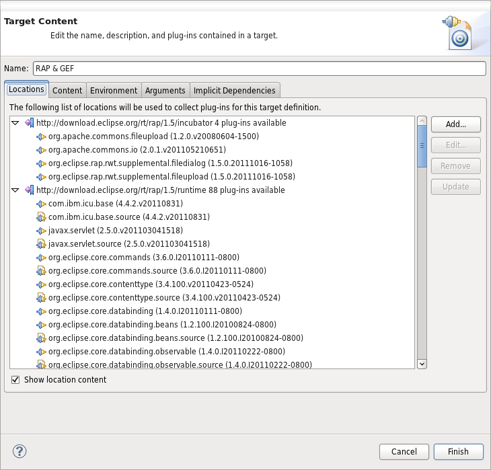Select org.eclipse.rap.rwt.supplemental.filedialog in the list
Screen dimensions: 491x470
(x=170, y=163)
